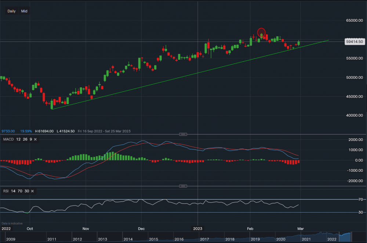This screenshot has width=367, height=243.
Task: Click the highlighted 2022 region in the navigator
Action: coord(345,237)
